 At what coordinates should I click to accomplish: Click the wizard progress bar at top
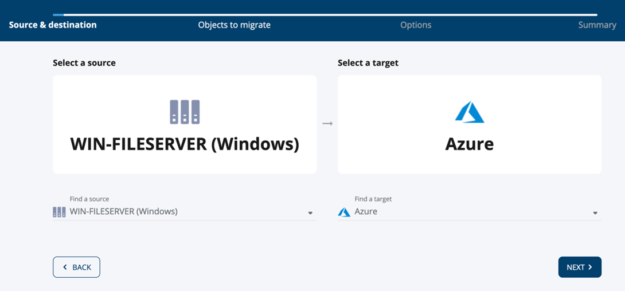point(325,15)
